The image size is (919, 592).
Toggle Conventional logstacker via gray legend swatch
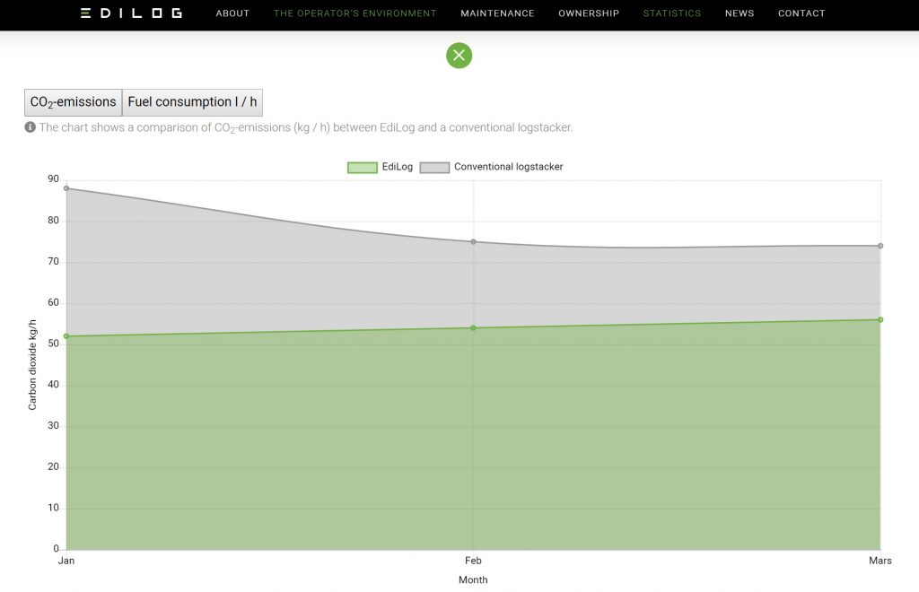[x=435, y=168]
